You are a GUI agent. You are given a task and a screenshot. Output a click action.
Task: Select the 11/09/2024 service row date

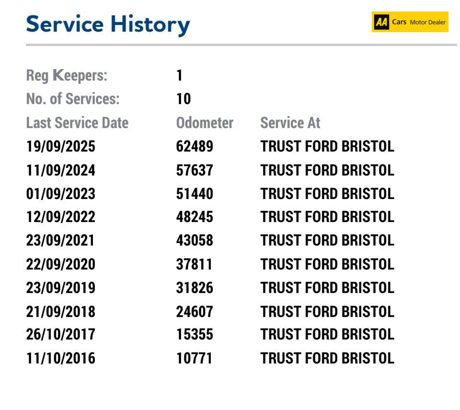click(x=60, y=170)
